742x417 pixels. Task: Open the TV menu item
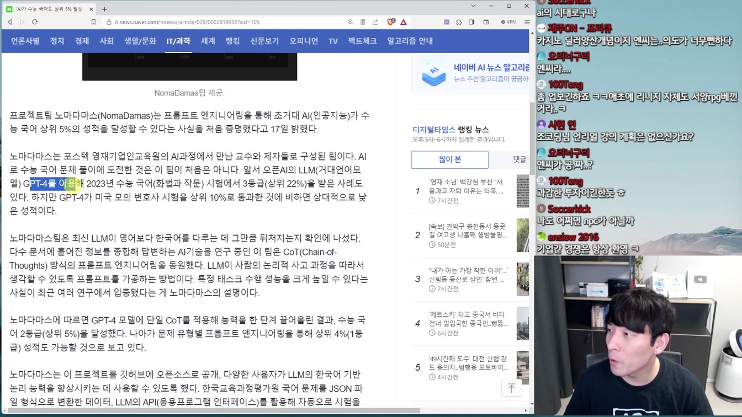click(x=333, y=41)
